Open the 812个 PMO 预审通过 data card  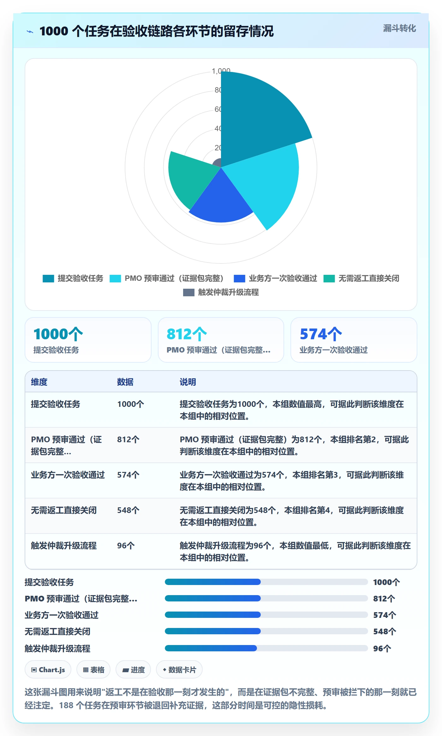(x=221, y=340)
